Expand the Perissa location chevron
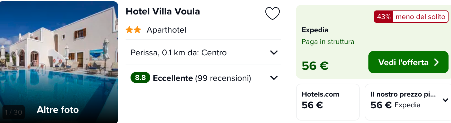Screen dimensions: 451x123 (274, 53)
